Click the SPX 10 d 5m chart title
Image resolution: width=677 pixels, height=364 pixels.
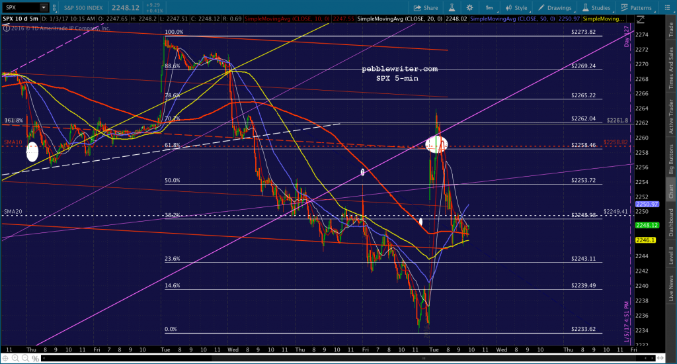20,19
